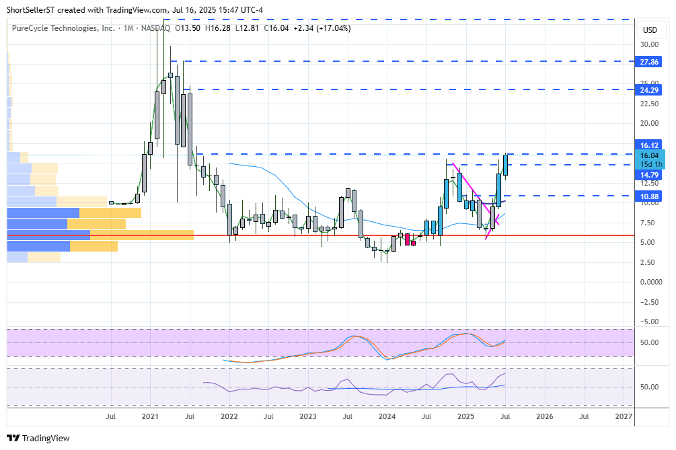Click the 5.00 price axis value
The width and height of the screenshot is (676, 450).
(648, 242)
